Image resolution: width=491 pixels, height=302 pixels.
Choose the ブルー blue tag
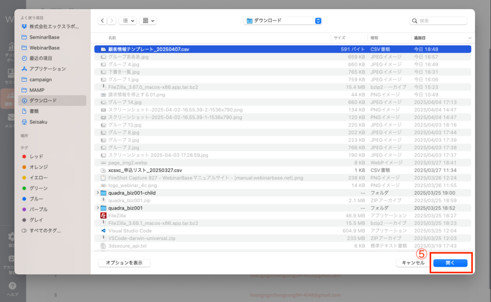tap(36, 199)
